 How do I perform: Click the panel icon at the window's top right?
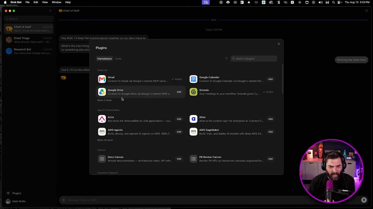[367, 11]
